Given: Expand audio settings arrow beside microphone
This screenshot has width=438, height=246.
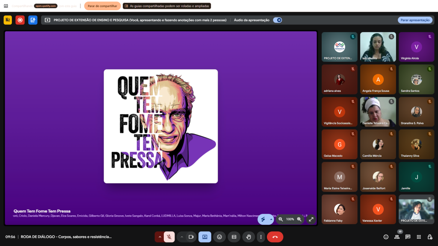Looking at the screenshot, I should point(160,237).
